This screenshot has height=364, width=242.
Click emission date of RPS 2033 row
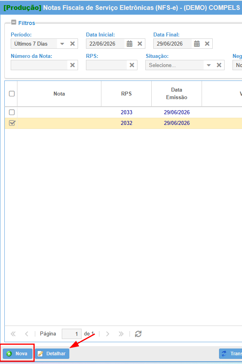coord(177,112)
